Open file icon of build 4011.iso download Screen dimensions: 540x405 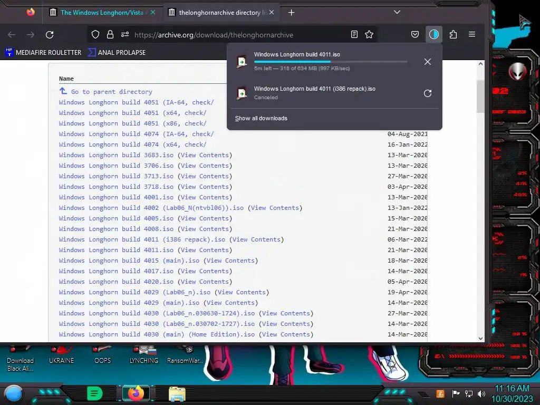click(x=242, y=62)
